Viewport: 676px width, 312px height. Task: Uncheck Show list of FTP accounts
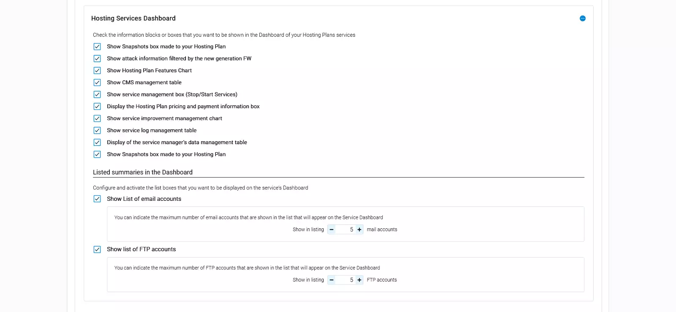(x=97, y=249)
